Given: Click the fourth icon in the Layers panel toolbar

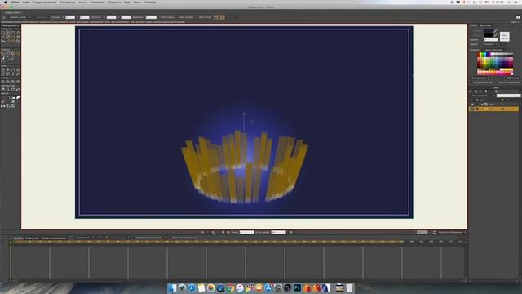Looking at the screenshot, I should 486,91.
